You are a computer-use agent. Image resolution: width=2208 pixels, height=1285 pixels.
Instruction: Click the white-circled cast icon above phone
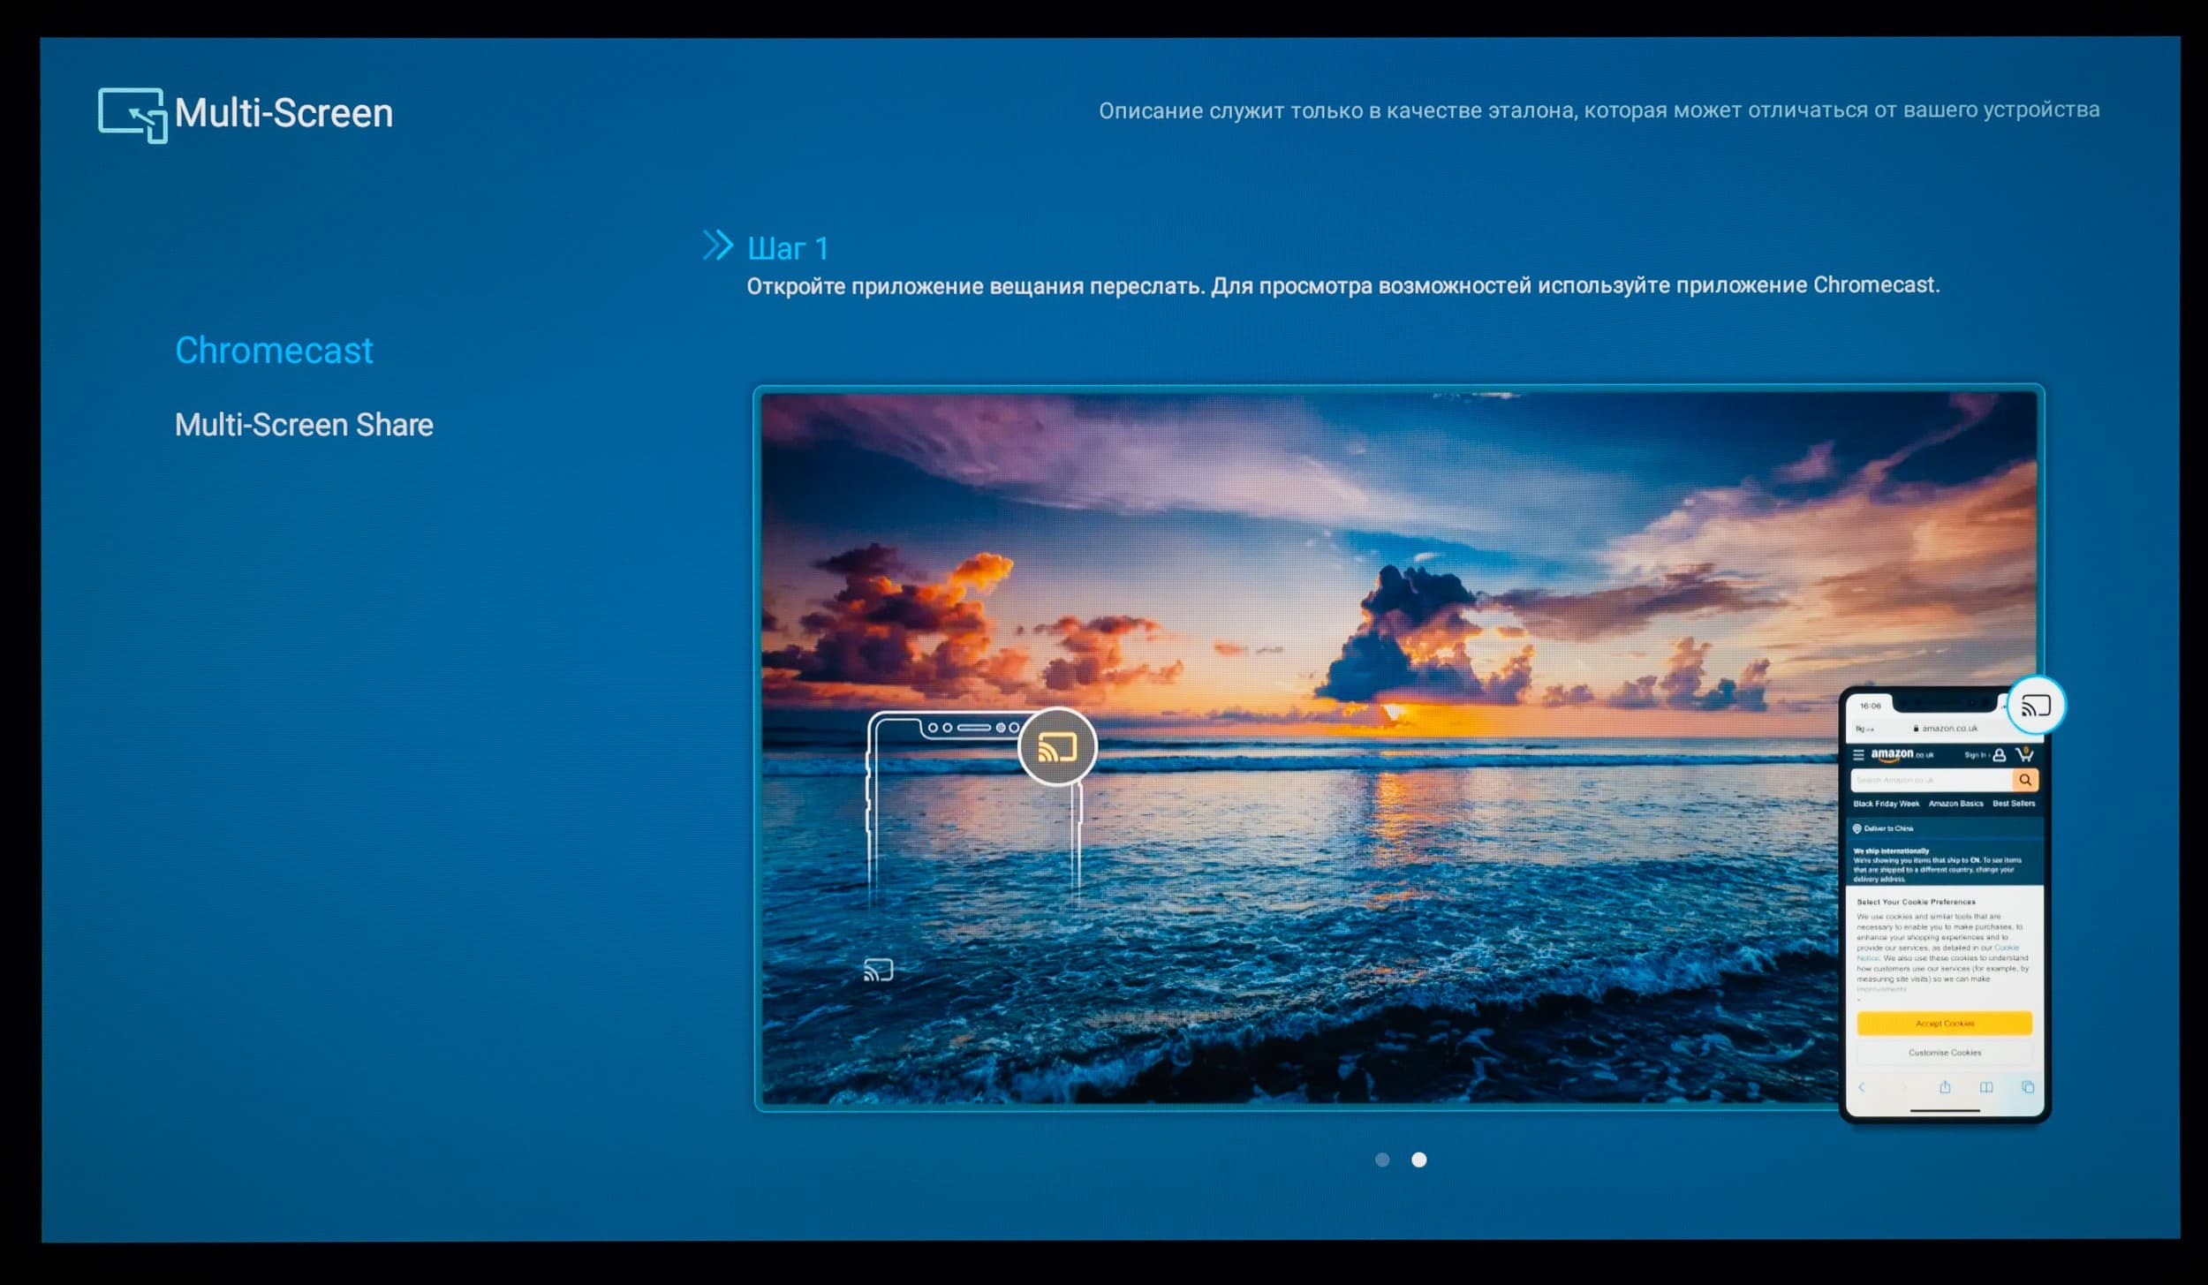tap(2036, 706)
